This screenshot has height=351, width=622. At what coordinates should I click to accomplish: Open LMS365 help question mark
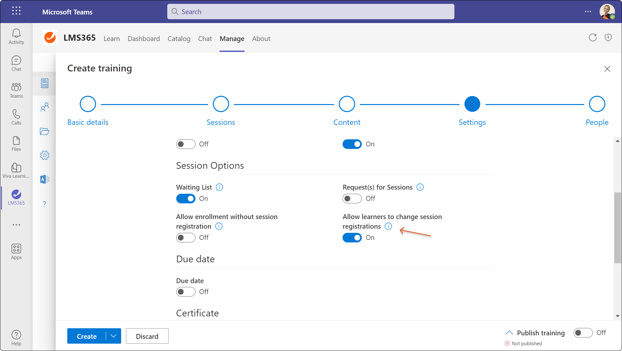[x=45, y=204]
